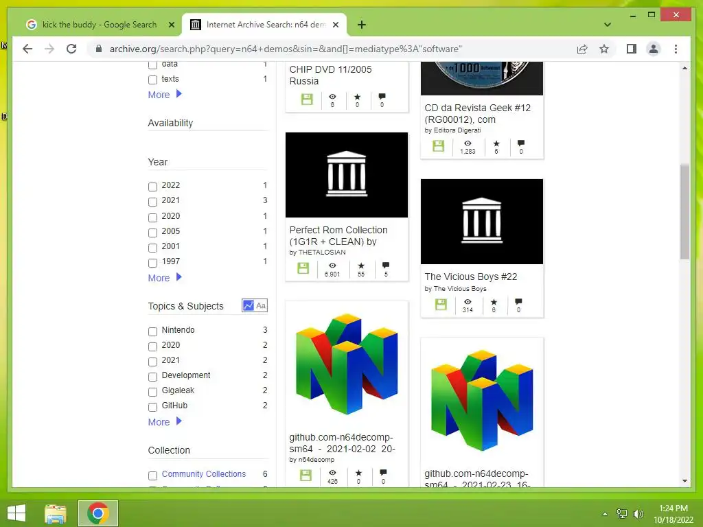Click views eye icon on Vicious Boys card

point(468,302)
